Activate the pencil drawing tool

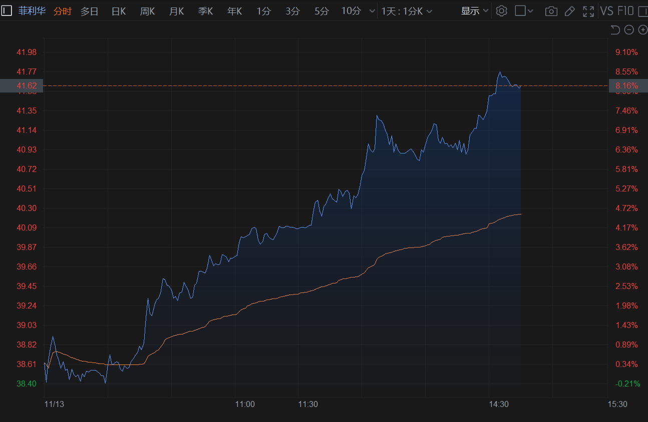click(x=569, y=11)
